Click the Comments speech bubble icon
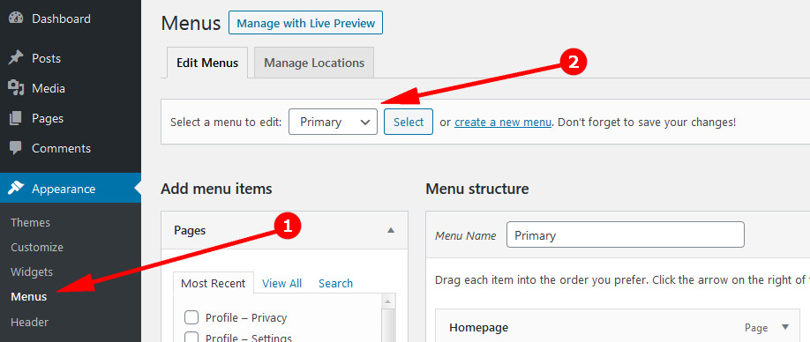The height and width of the screenshot is (342, 810). point(16,148)
